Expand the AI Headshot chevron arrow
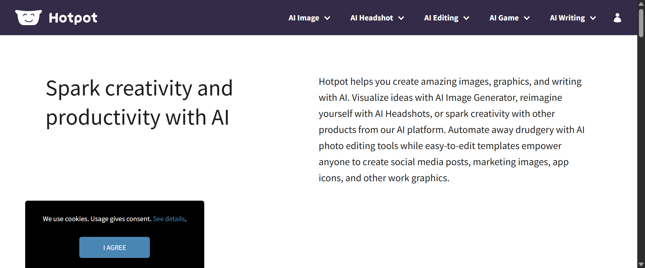645x268 pixels. (x=401, y=18)
